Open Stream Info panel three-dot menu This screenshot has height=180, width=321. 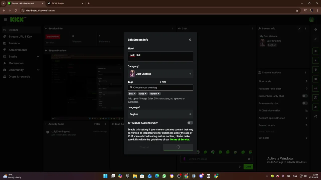[305, 28]
